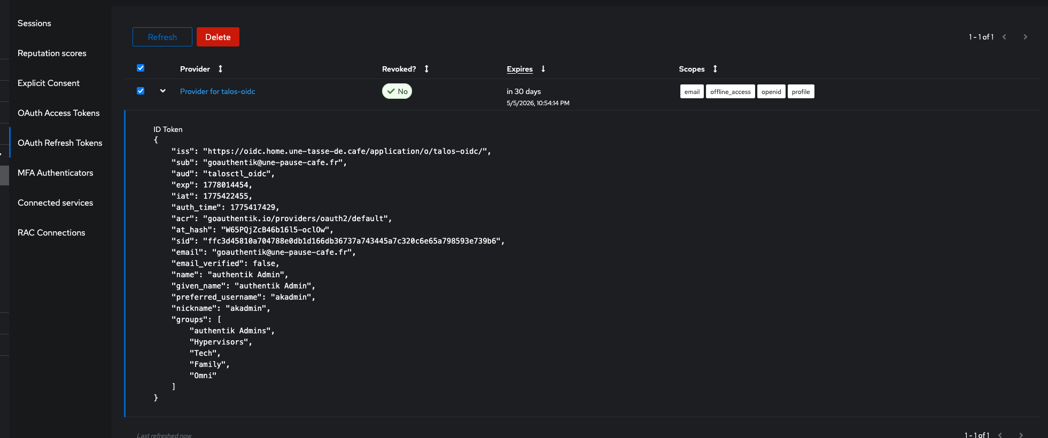
Task: Go to previous page using top chevron
Action: (x=1005, y=37)
